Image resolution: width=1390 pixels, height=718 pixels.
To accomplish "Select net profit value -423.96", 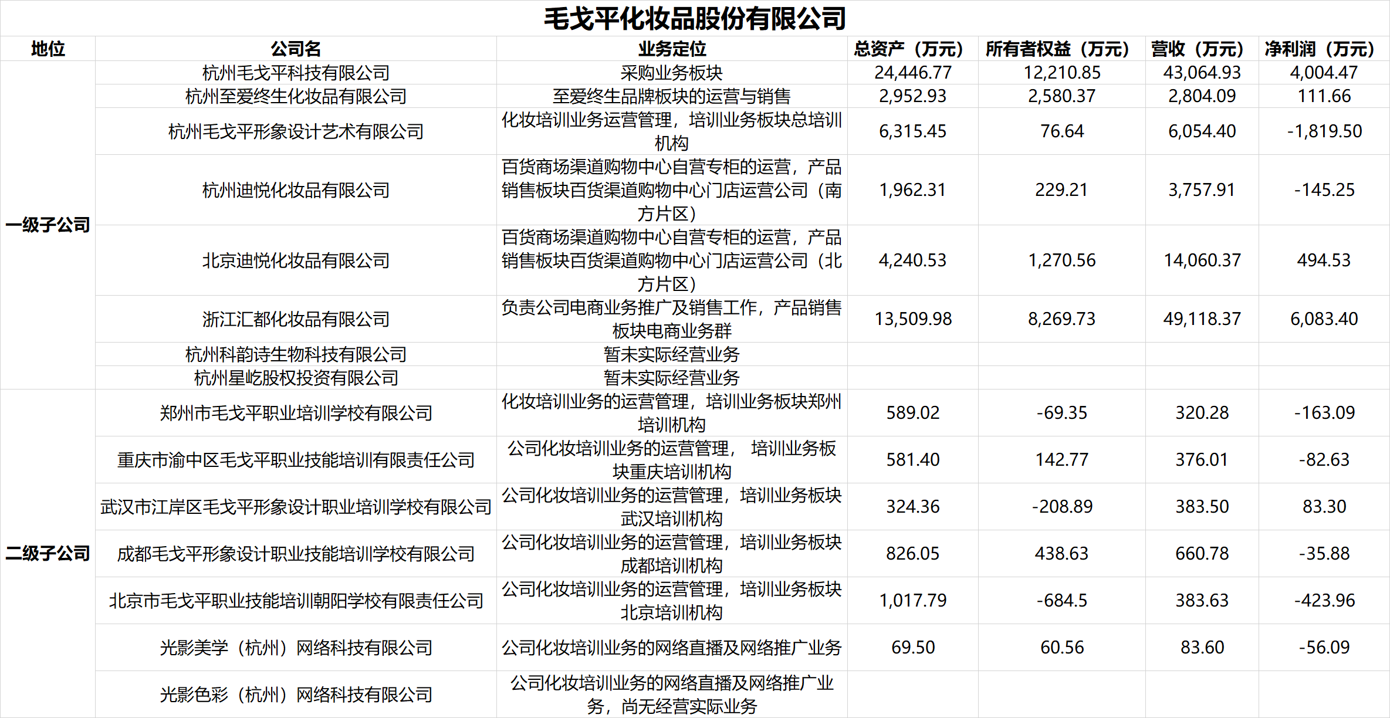I will (1324, 601).
